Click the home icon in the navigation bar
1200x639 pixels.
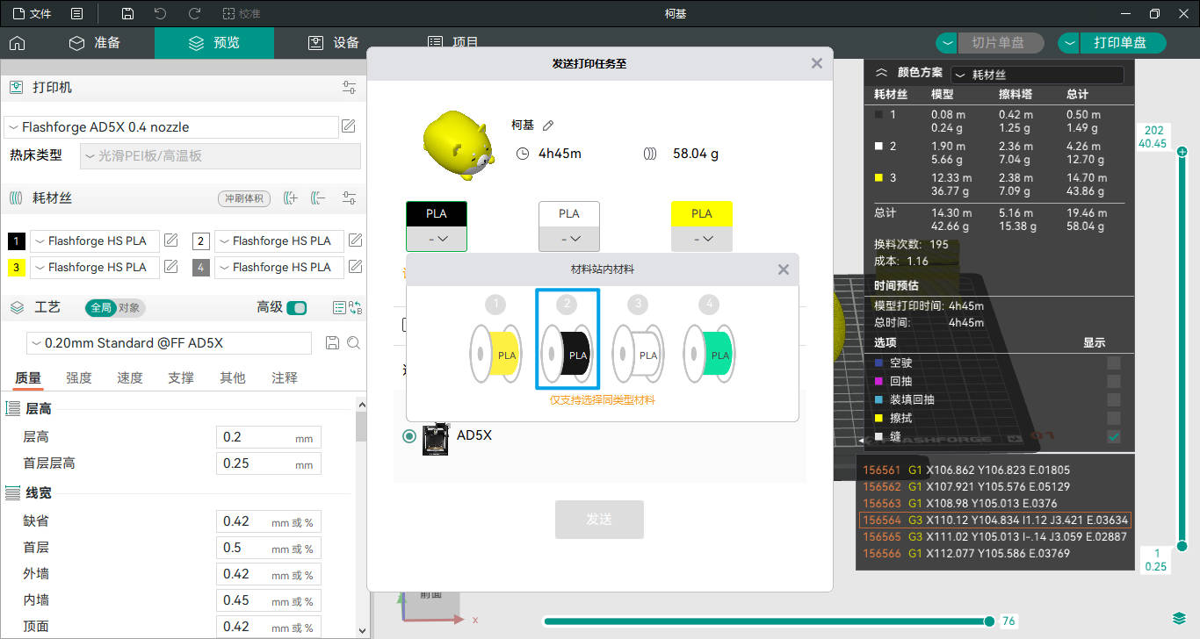tap(17, 43)
